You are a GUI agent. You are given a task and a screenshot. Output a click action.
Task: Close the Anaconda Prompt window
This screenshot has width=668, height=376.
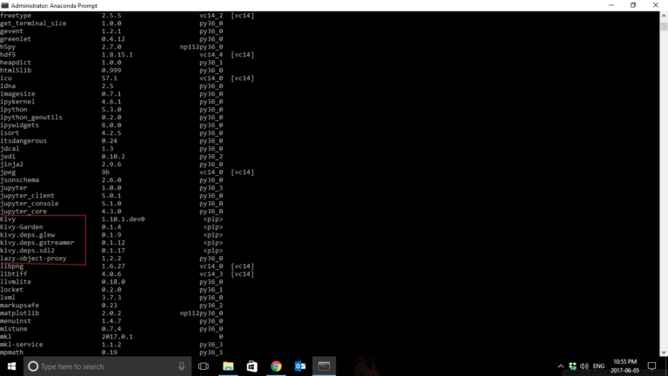(x=656, y=5)
